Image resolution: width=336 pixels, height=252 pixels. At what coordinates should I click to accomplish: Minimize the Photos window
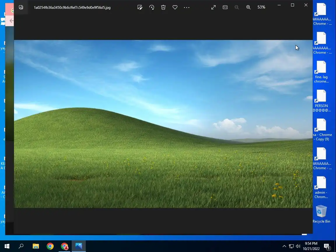(279, 5)
